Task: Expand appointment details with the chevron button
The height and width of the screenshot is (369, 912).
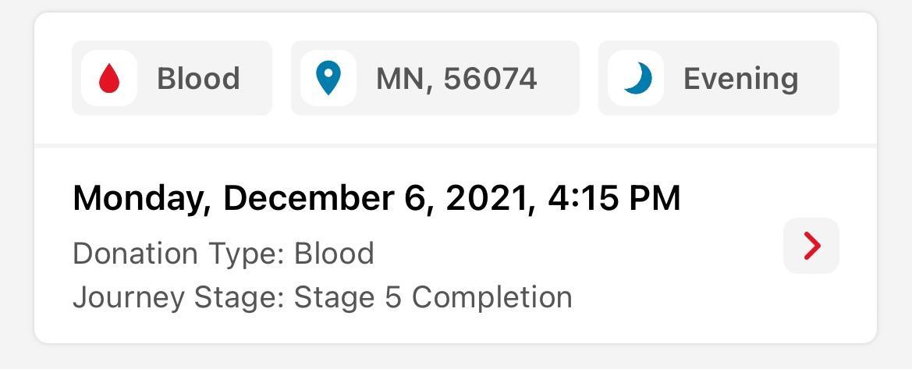Action: coord(811,246)
